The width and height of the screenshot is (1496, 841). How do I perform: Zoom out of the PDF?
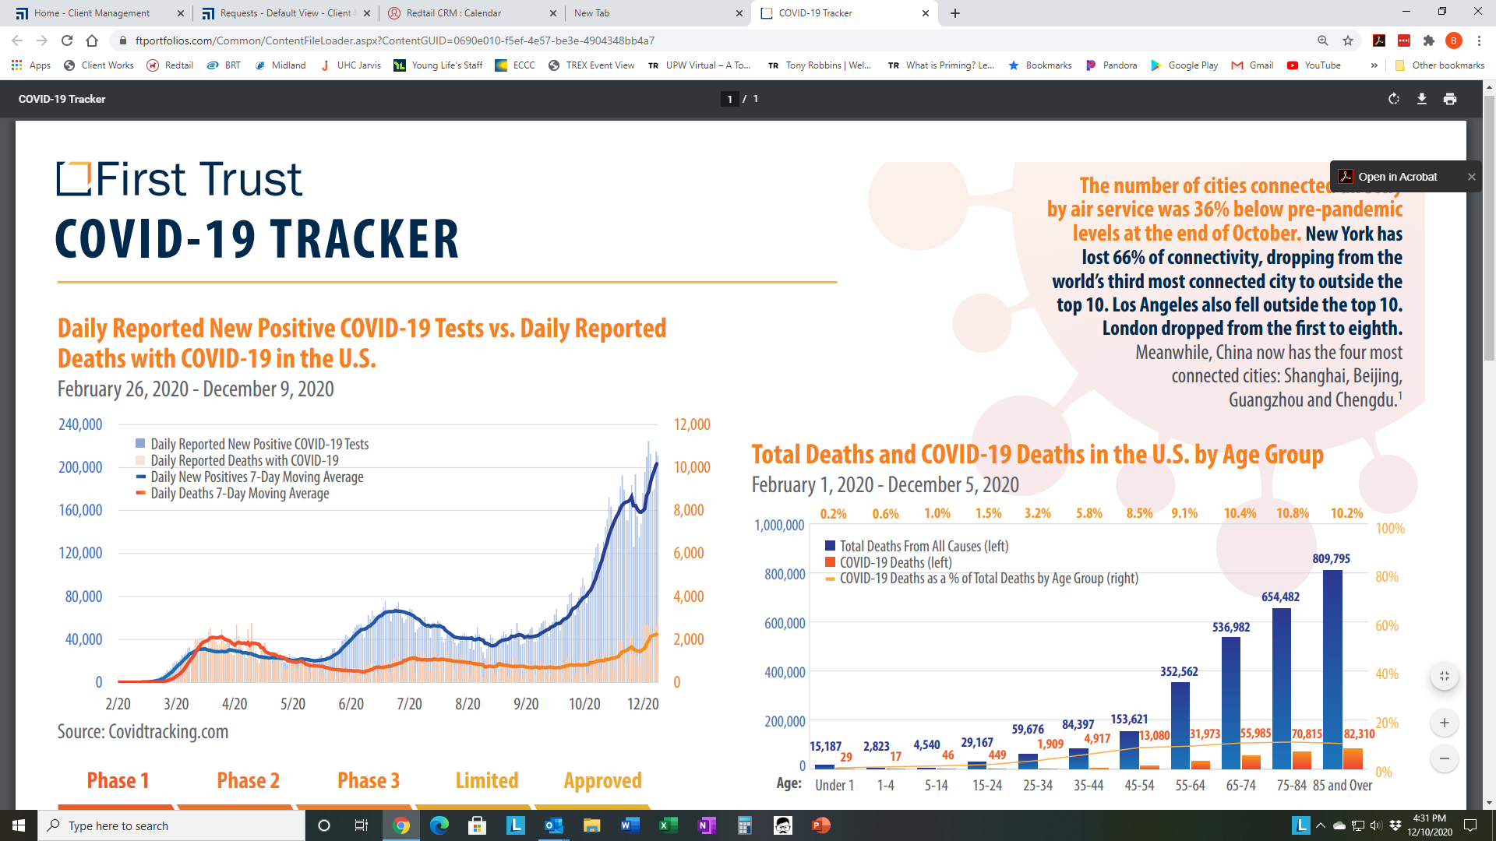coord(1445,758)
